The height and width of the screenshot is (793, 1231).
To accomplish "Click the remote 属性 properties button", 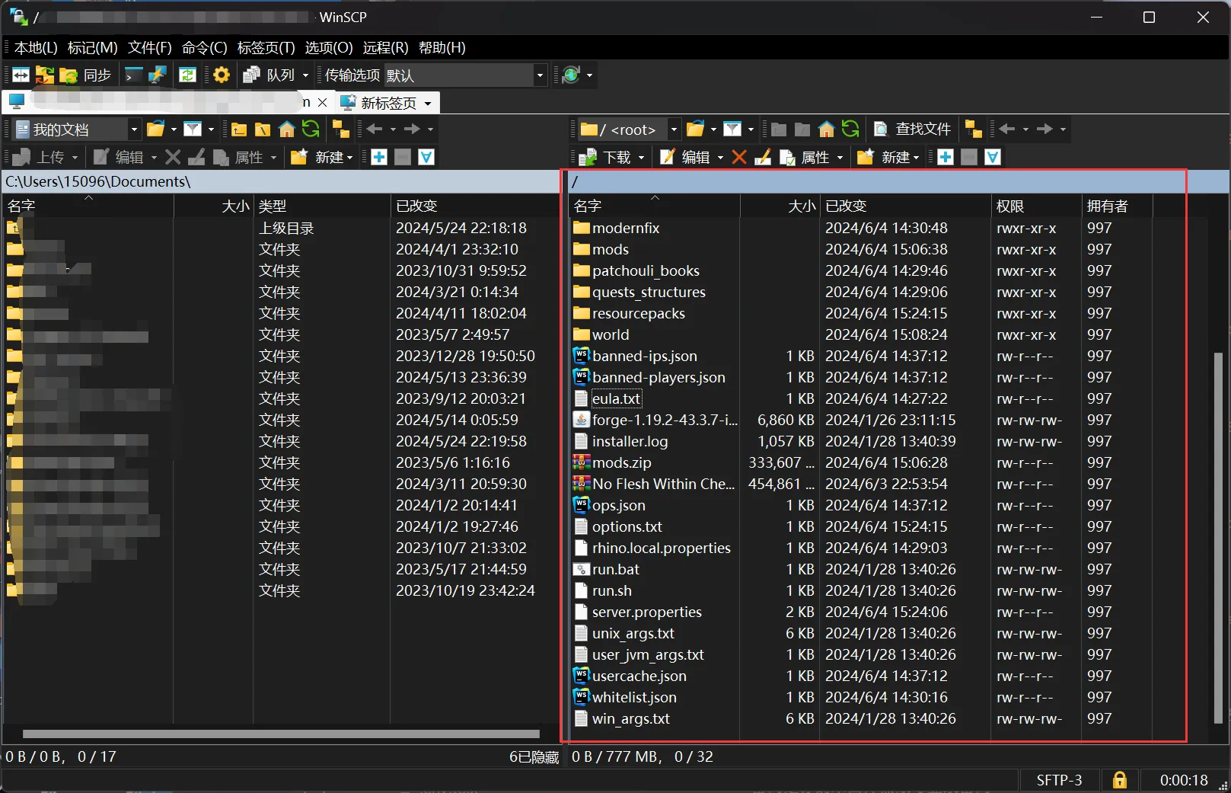I will [x=805, y=157].
